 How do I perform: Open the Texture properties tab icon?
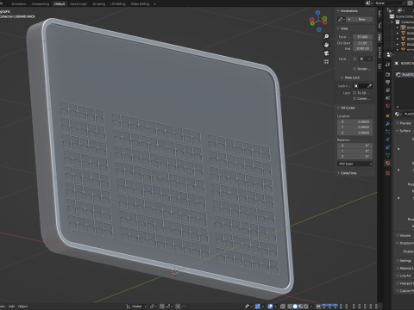[388, 173]
